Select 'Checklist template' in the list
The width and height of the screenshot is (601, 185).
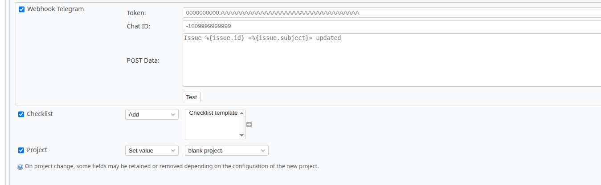[213, 113]
